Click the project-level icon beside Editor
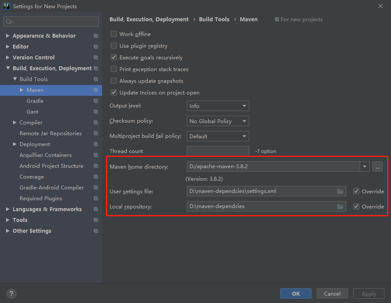 coord(96,46)
